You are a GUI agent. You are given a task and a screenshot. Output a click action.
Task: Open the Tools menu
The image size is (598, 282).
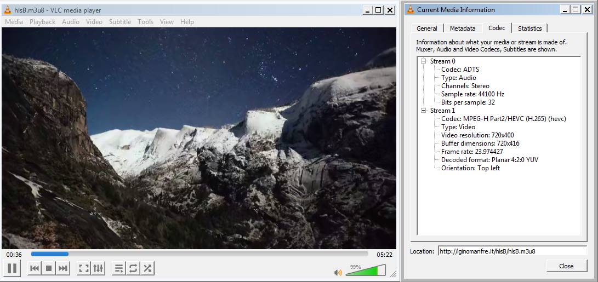pyautogui.click(x=146, y=22)
